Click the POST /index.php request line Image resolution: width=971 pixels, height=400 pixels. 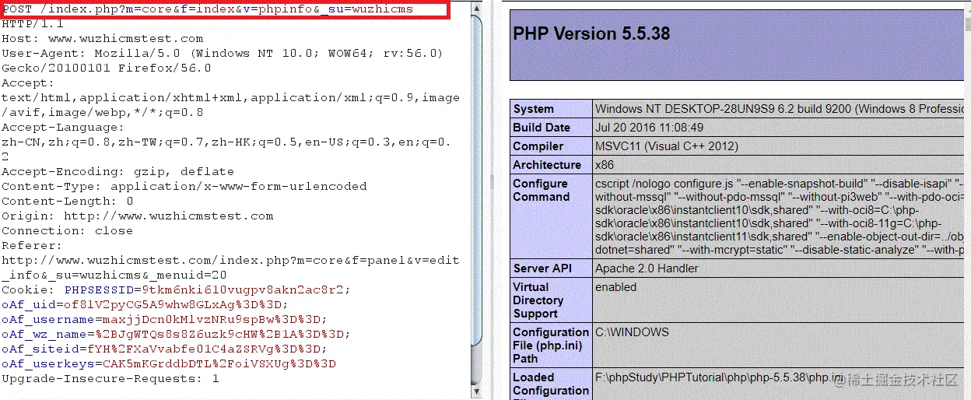pyautogui.click(x=208, y=9)
